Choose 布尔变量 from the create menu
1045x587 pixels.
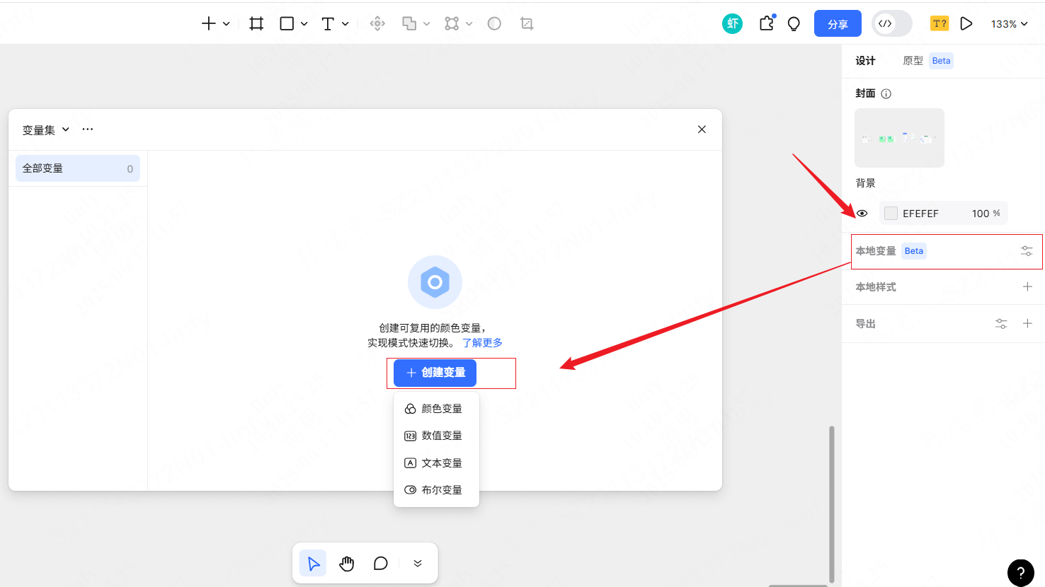point(435,490)
